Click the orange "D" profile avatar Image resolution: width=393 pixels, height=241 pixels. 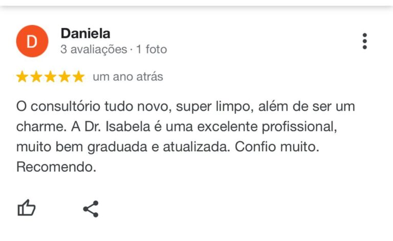tap(32, 42)
